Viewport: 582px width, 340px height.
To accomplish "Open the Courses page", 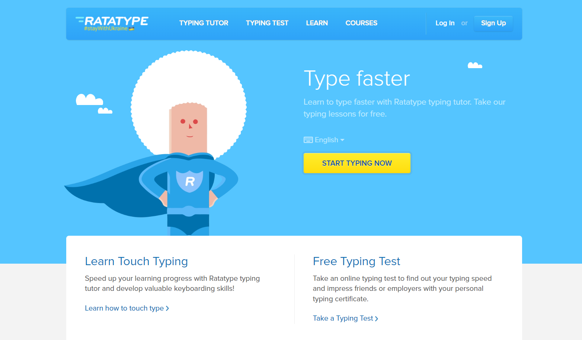I will [361, 23].
